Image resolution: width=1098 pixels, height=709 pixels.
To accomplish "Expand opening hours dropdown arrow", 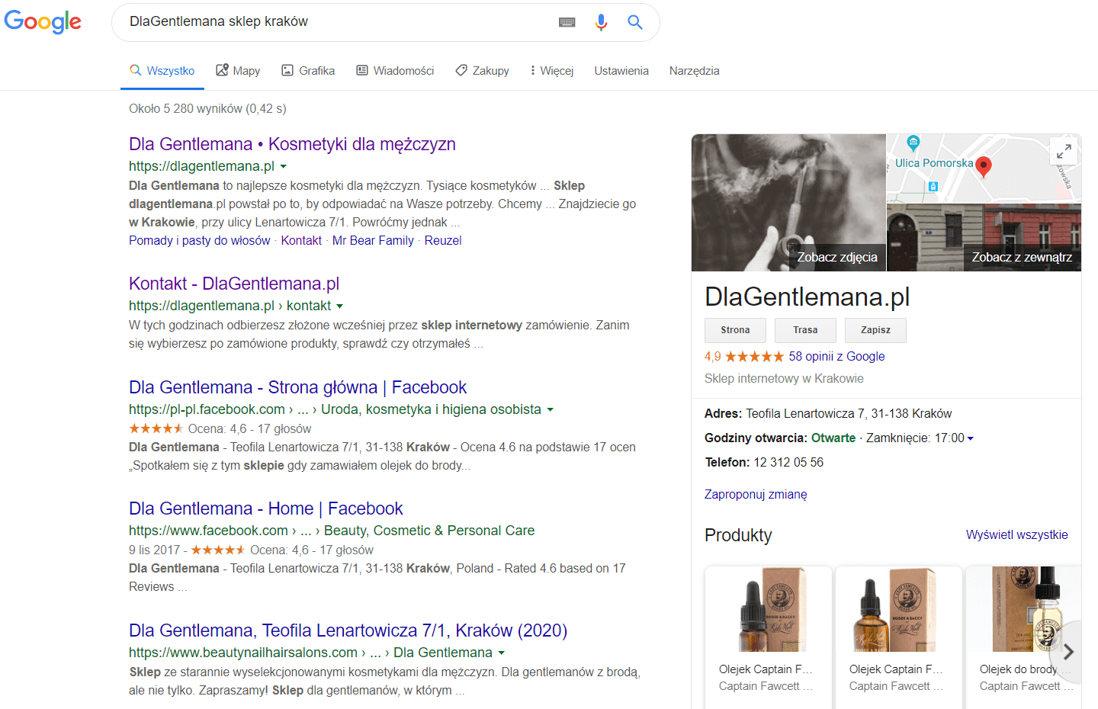I will click(971, 438).
